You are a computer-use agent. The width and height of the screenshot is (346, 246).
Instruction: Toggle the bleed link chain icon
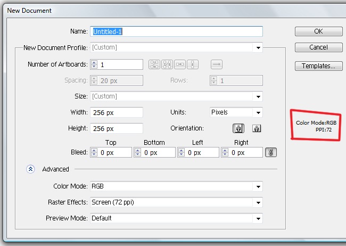point(271,152)
